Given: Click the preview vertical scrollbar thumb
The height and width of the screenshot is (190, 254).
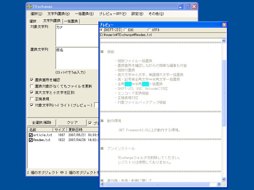Looking at the screenshot, I should coord(224,93).
